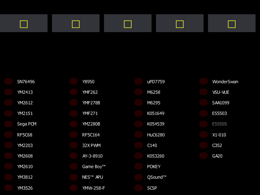Toggle the YM2612 red indicator
Screen dimensions: 260x195
(x=9, y=103)
